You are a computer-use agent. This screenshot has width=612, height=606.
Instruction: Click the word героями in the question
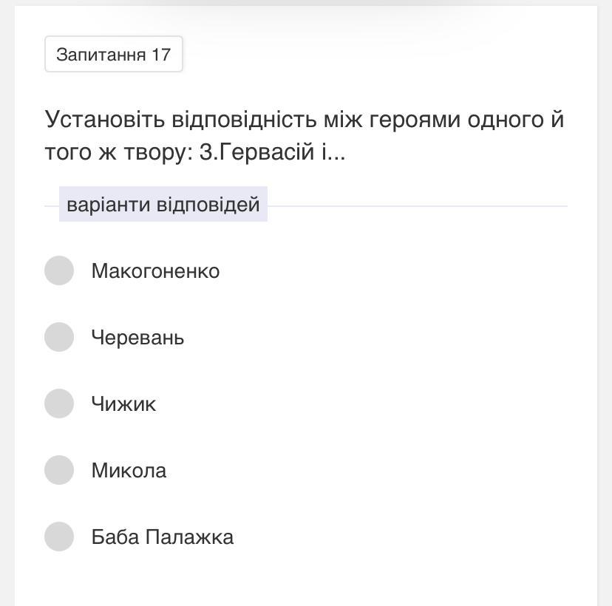point(415,120)
